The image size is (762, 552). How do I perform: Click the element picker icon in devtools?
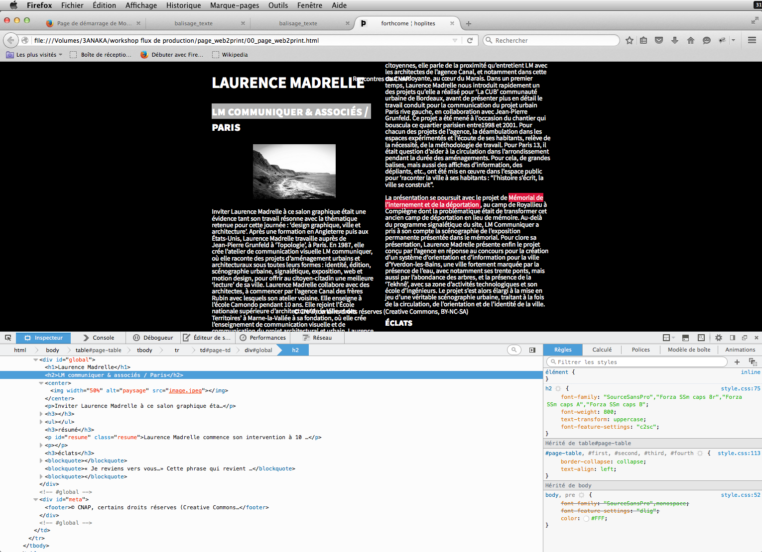pyautogui.click(x=8, y=338)
